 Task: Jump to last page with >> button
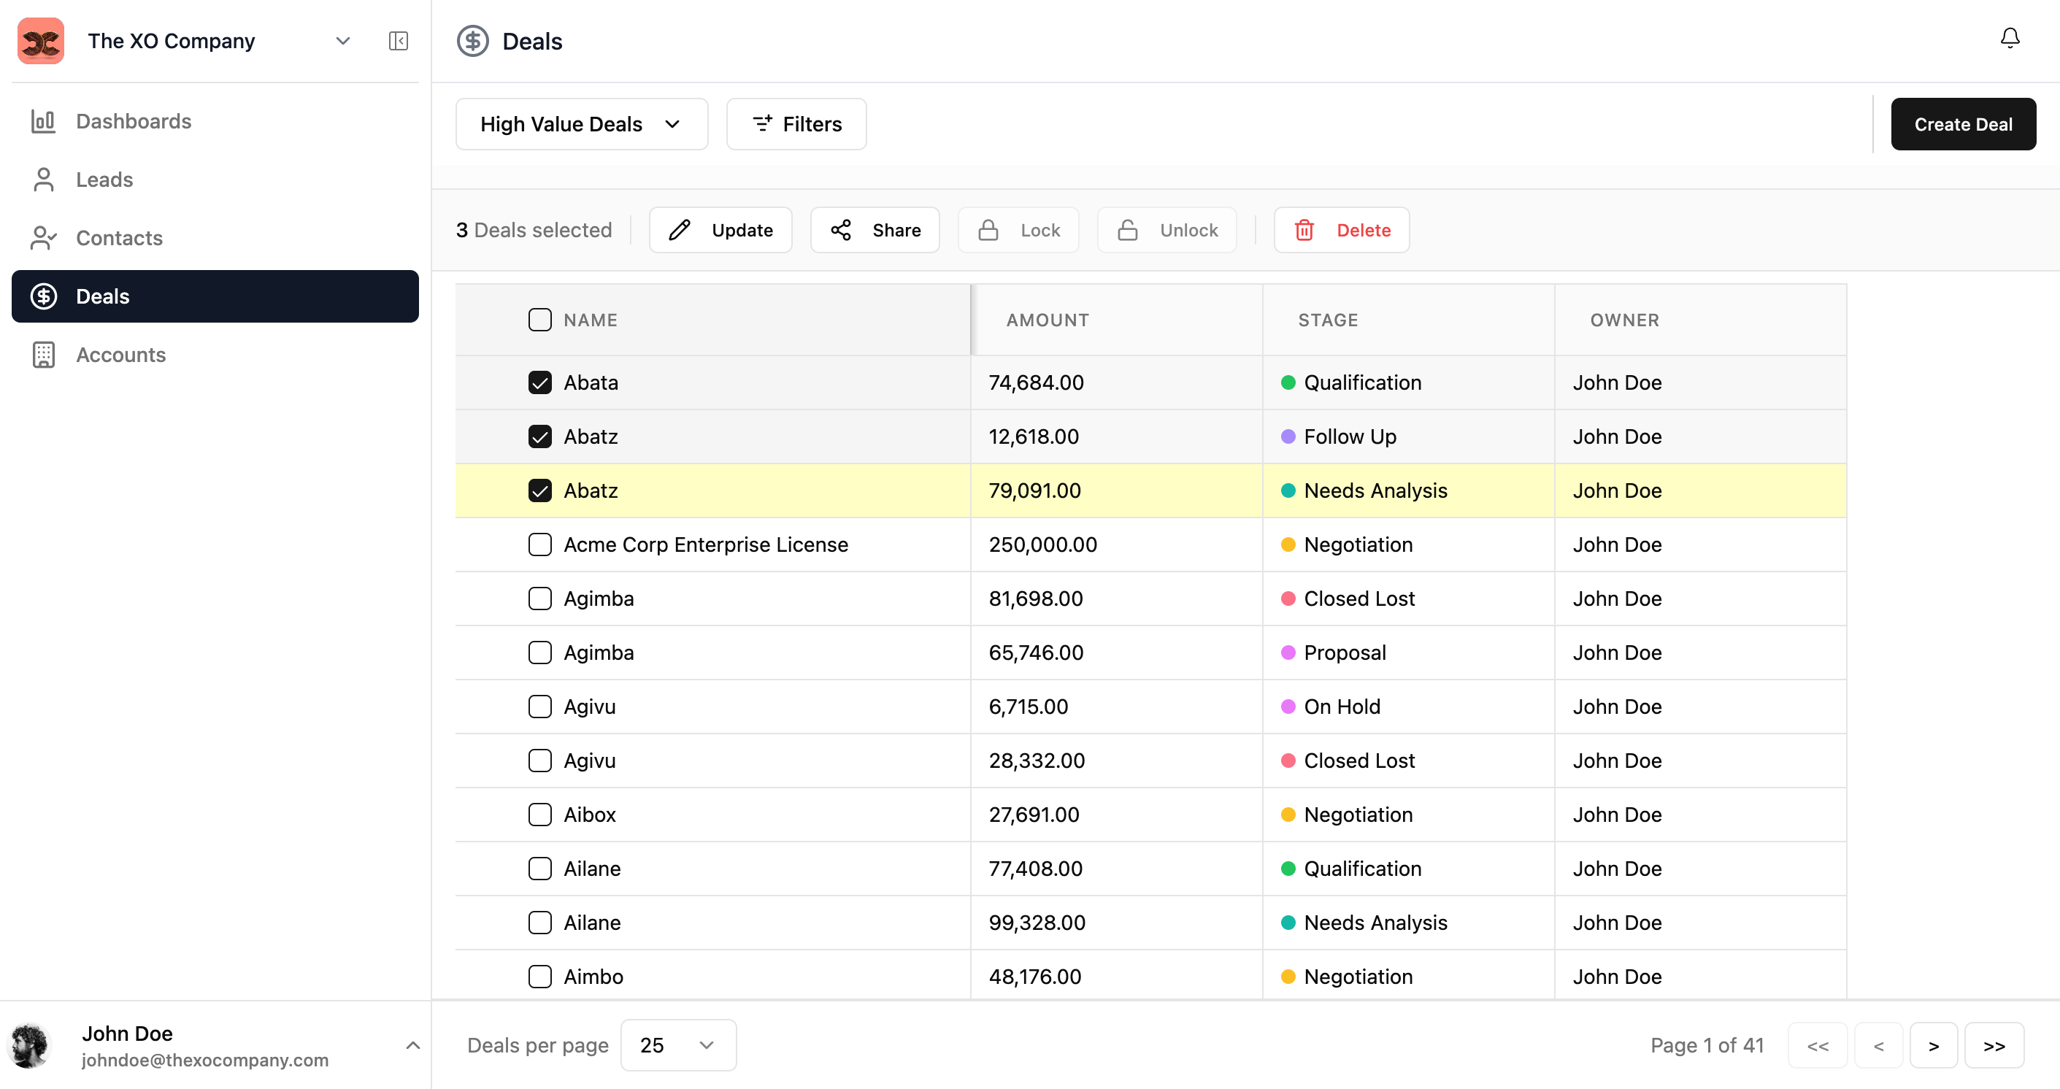[1994, 1045]
